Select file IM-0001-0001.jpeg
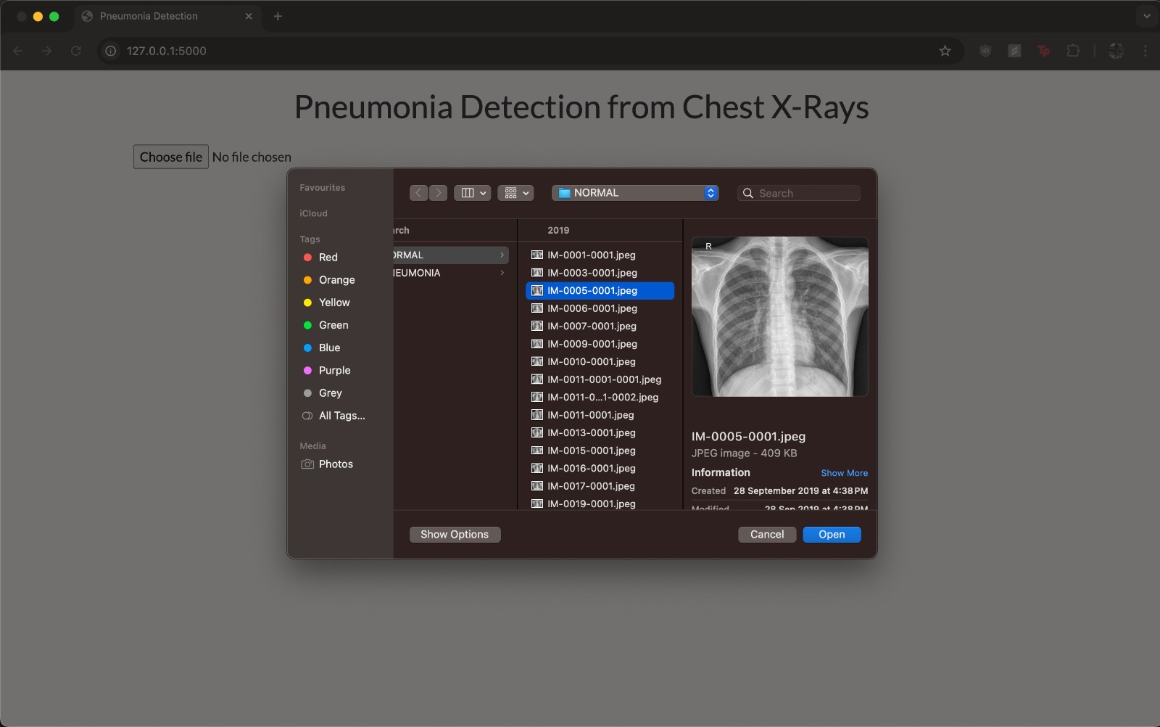 [x=591, y=255]
